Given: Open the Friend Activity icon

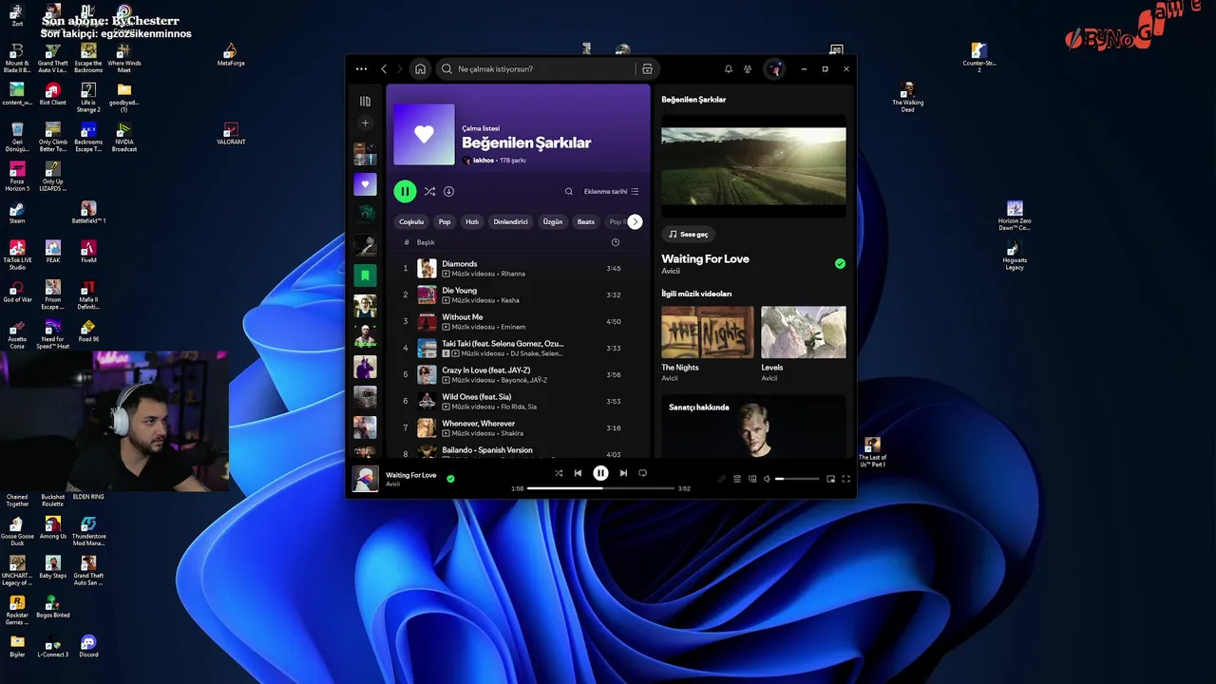Looking at the screenshot, I should click(748, 68).
